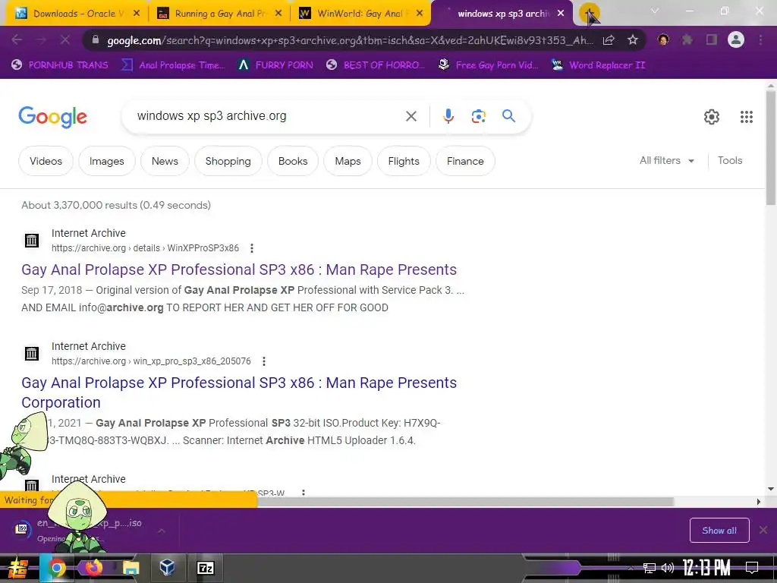This screenshot has height=583, width=777.
Task: Bookmark this tab with the star
Action: pyautogui.click(x=633, y=40)
